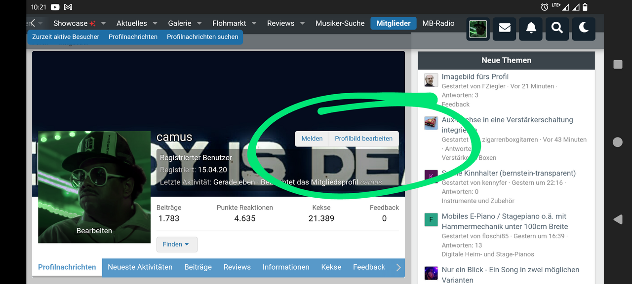Select Mitglieder in navigation bar
This screenshot has width=632, height=284.
point(394,23)
